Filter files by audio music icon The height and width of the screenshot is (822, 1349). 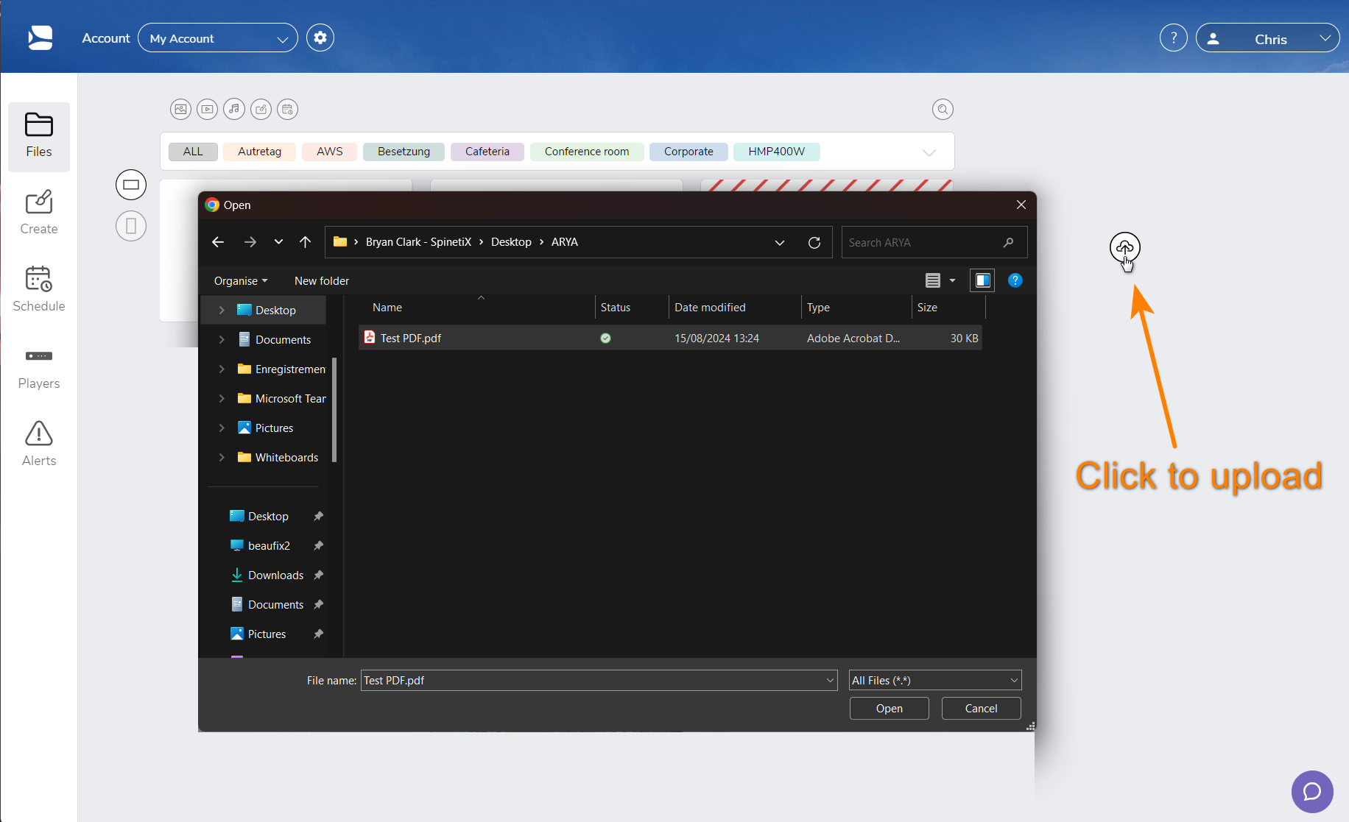(234, 110)
